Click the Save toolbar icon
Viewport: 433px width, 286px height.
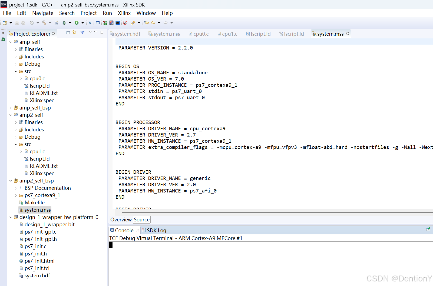[x=17, y=23]
